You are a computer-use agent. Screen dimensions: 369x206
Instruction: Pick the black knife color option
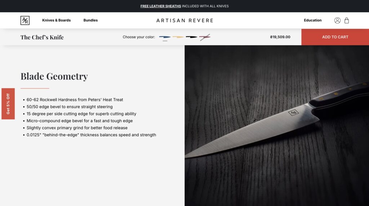pyautogui.click(x=192, y=37)
